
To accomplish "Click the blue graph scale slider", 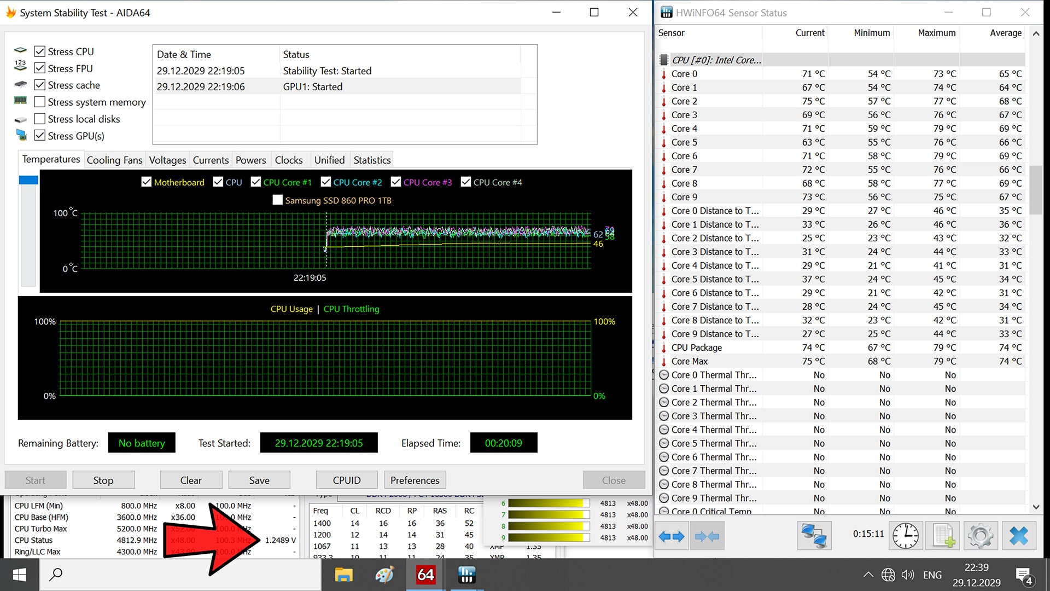I will pyautogui.click(x=28, y=180).
